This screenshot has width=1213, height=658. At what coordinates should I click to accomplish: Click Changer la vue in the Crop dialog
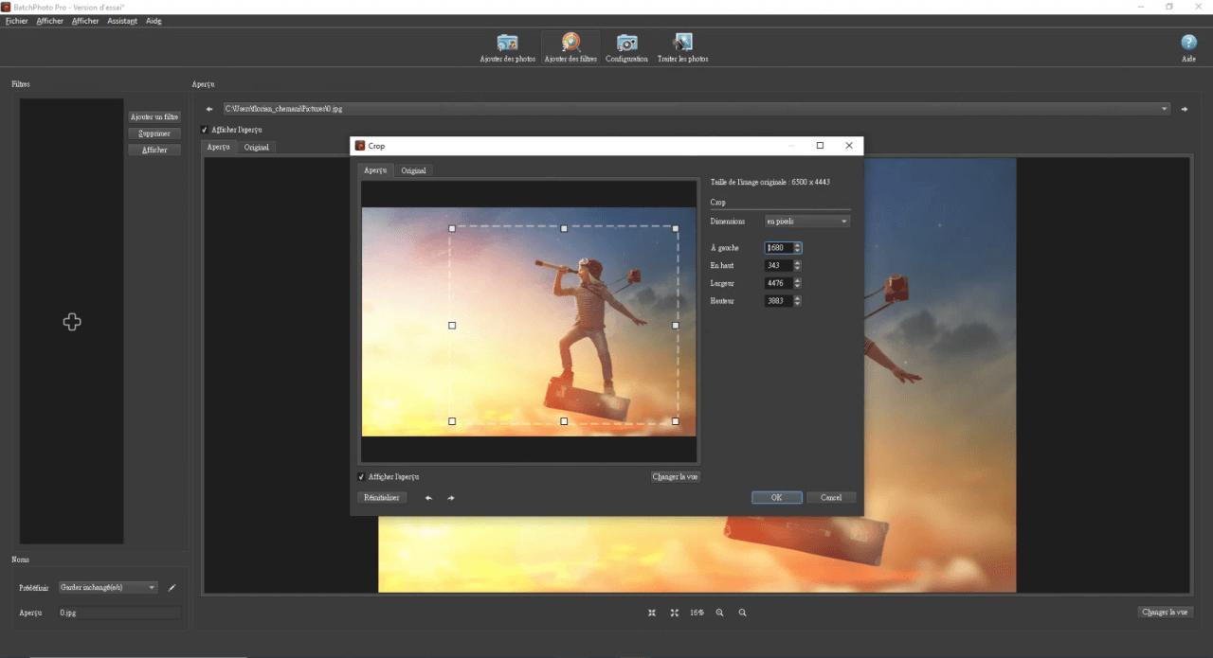click(x=675, y=476)
